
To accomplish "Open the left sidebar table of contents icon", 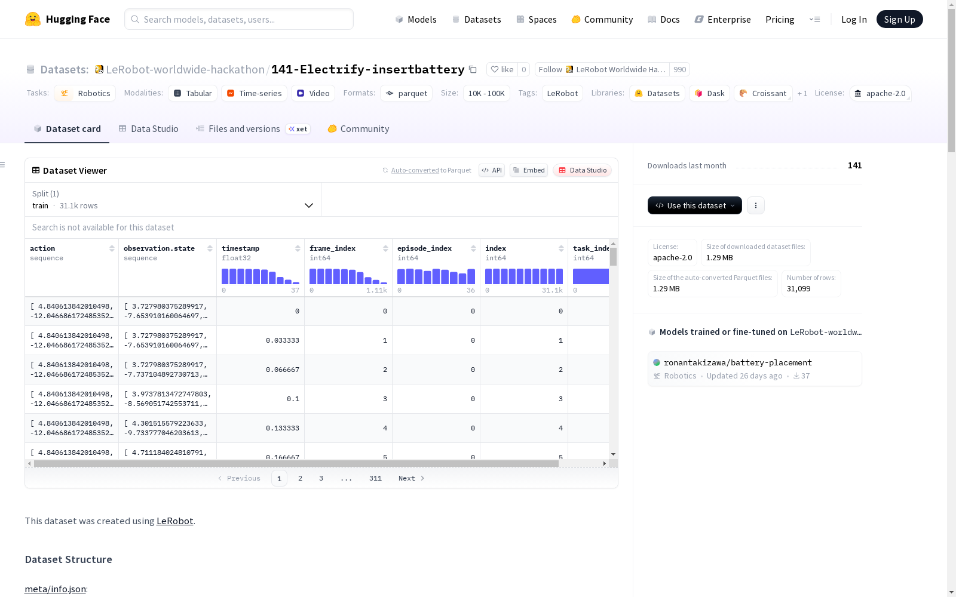I will point(3,165).
